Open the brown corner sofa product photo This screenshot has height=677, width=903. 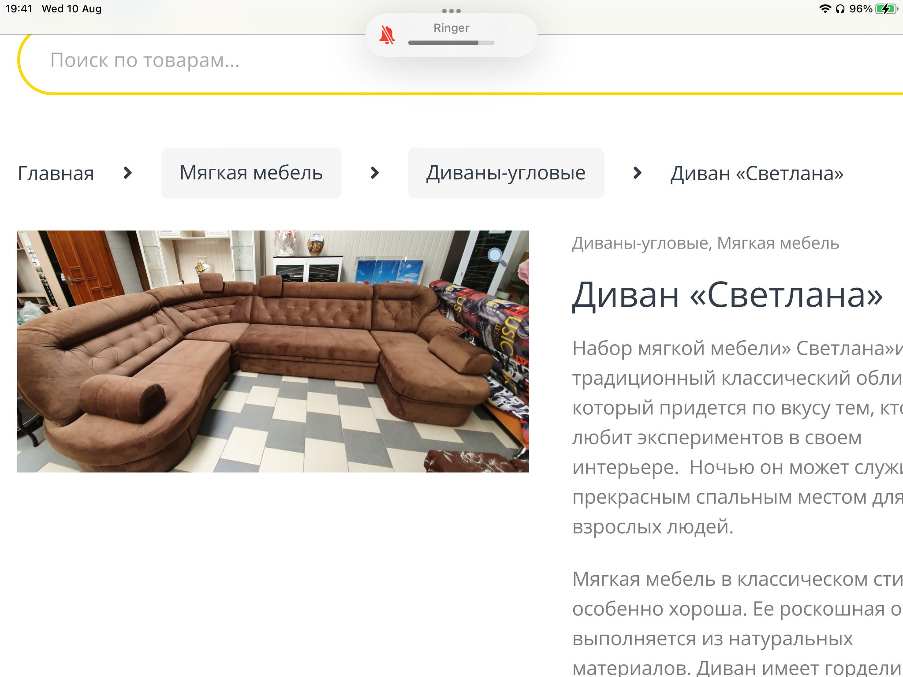tap(273, 351)
